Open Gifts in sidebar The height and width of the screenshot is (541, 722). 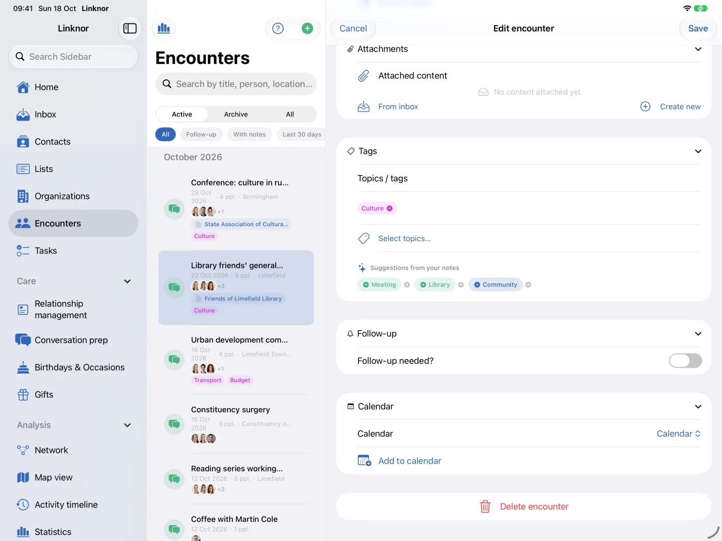click(x=73, y=395)
